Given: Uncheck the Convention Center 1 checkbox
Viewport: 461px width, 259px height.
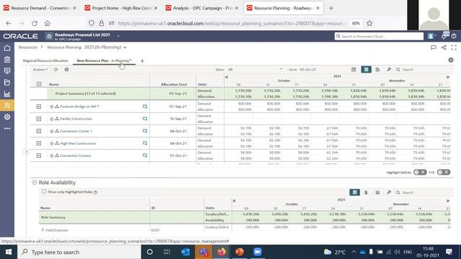Looking at the screenshot, I should (x=39, y=131).
